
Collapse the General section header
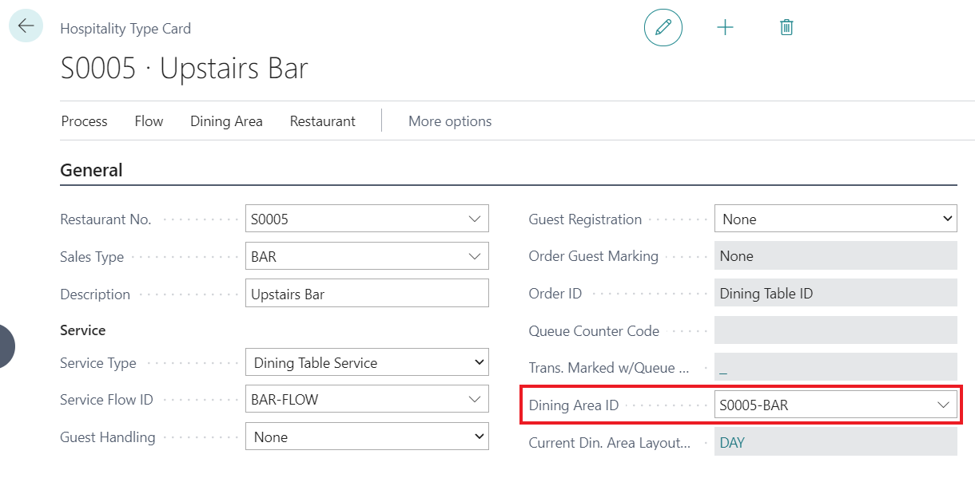click(92, 171)
